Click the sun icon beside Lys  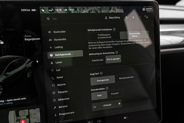(x=52, y=70)
